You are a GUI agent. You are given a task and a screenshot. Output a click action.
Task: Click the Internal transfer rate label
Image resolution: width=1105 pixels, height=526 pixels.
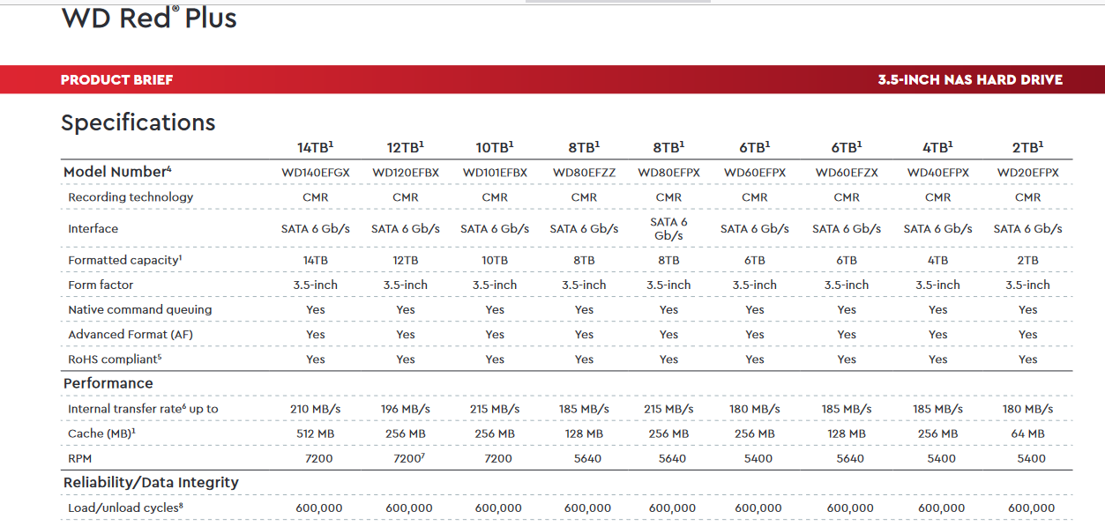tap(143, 409)
